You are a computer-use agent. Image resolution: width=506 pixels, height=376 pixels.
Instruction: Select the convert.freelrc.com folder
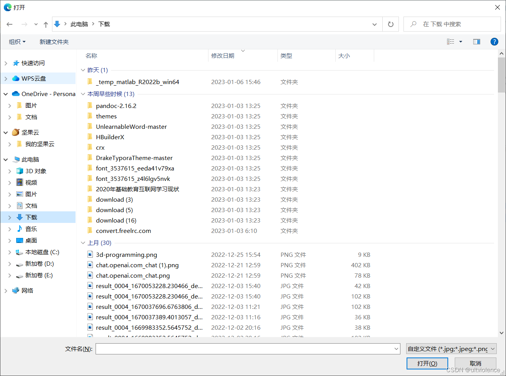(x=123, y=231)
